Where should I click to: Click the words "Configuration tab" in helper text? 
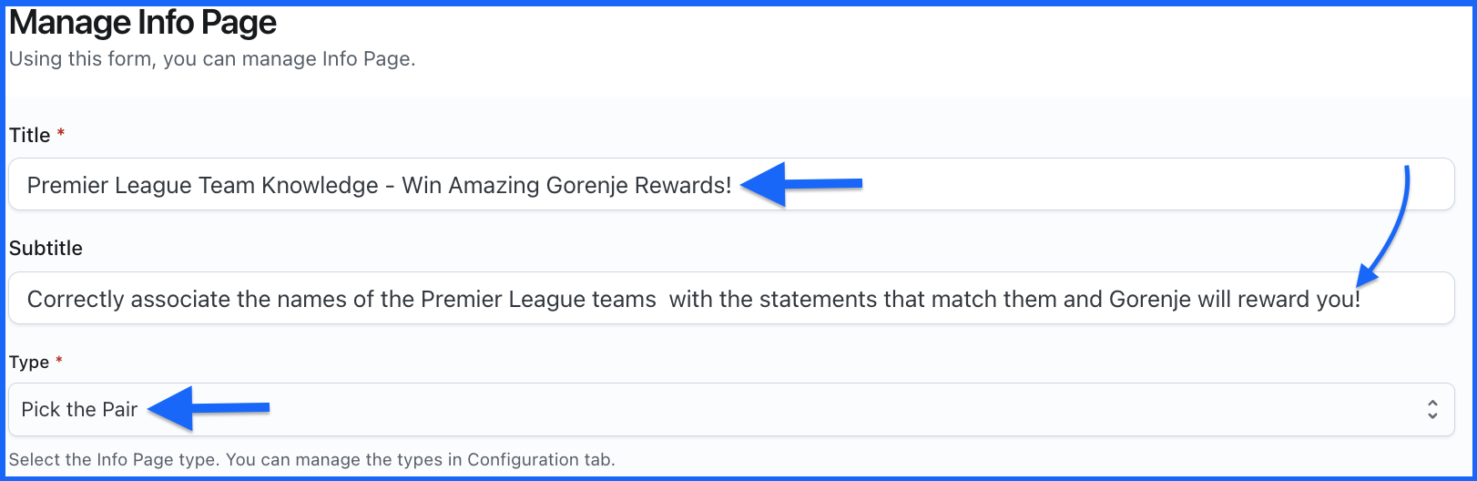click(540, 459)
